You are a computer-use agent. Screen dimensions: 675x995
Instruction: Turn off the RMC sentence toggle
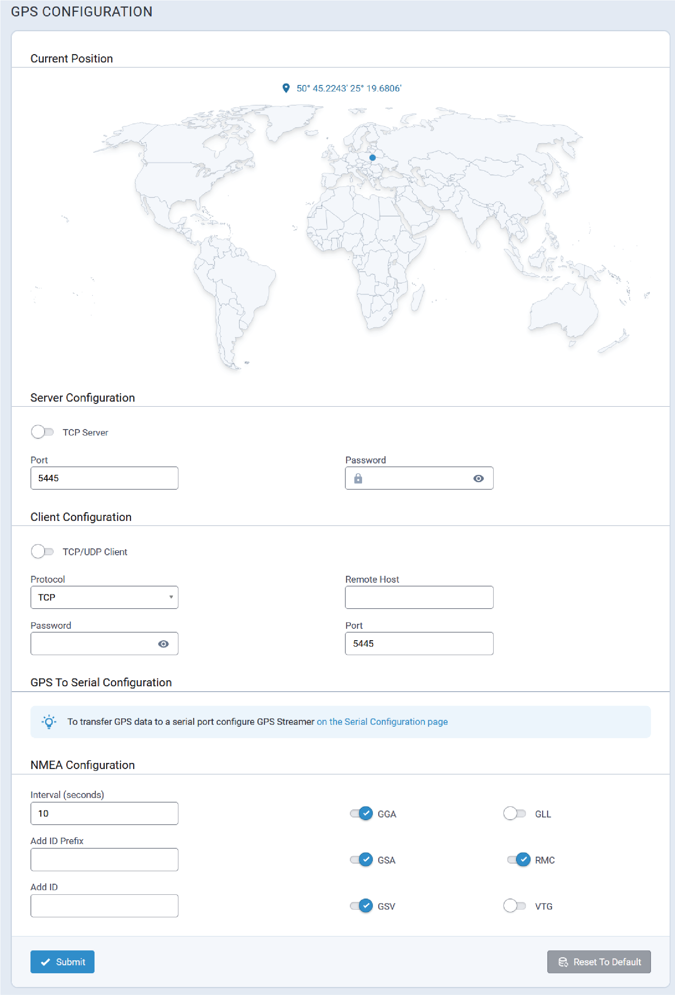(518, 860)
